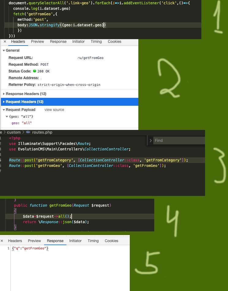Screen dimensions: 228x291
Task: Open the Headers tab in upper panel
Action: 18,42
